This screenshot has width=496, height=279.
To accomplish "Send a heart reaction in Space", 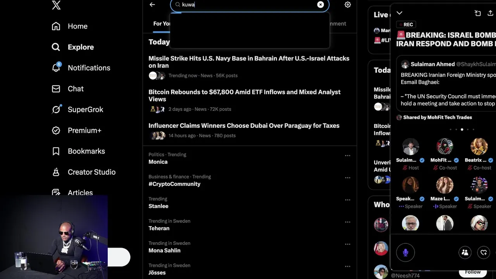I will (x=484, y=253).
